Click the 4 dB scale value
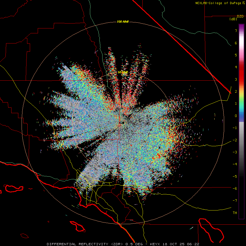Screen dimensions: 246x246 (x=236, y=67)
